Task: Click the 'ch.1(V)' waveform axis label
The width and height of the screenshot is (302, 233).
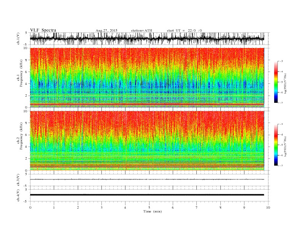Action: [18, 38]
